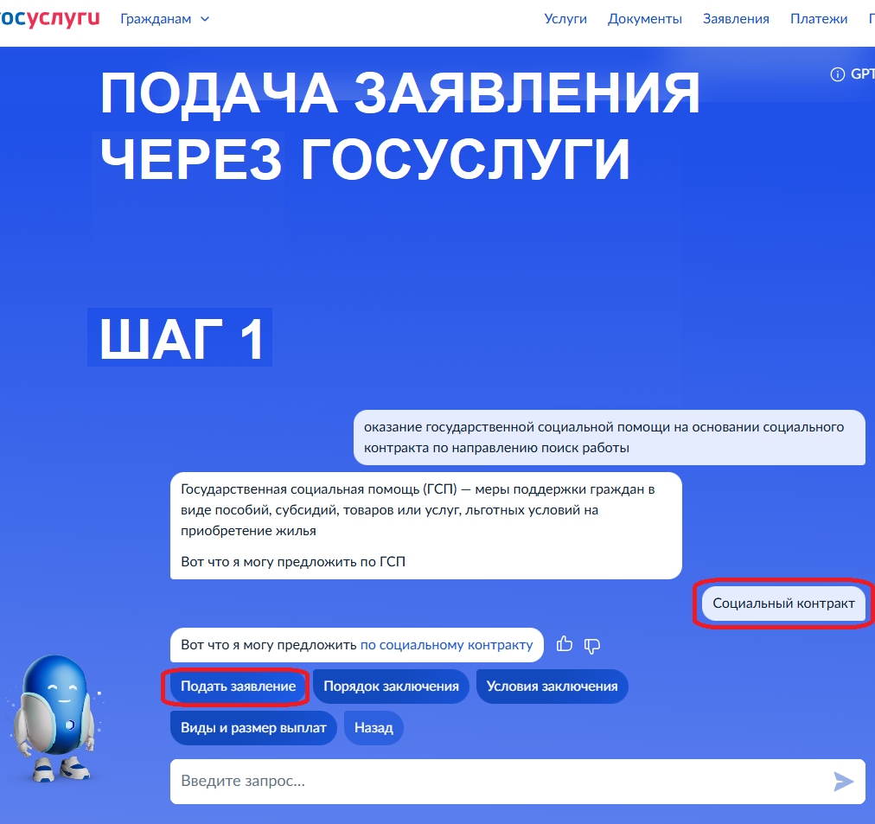
Task: Click the Виды и размер выплат button
Action: (x=253, y=727)
